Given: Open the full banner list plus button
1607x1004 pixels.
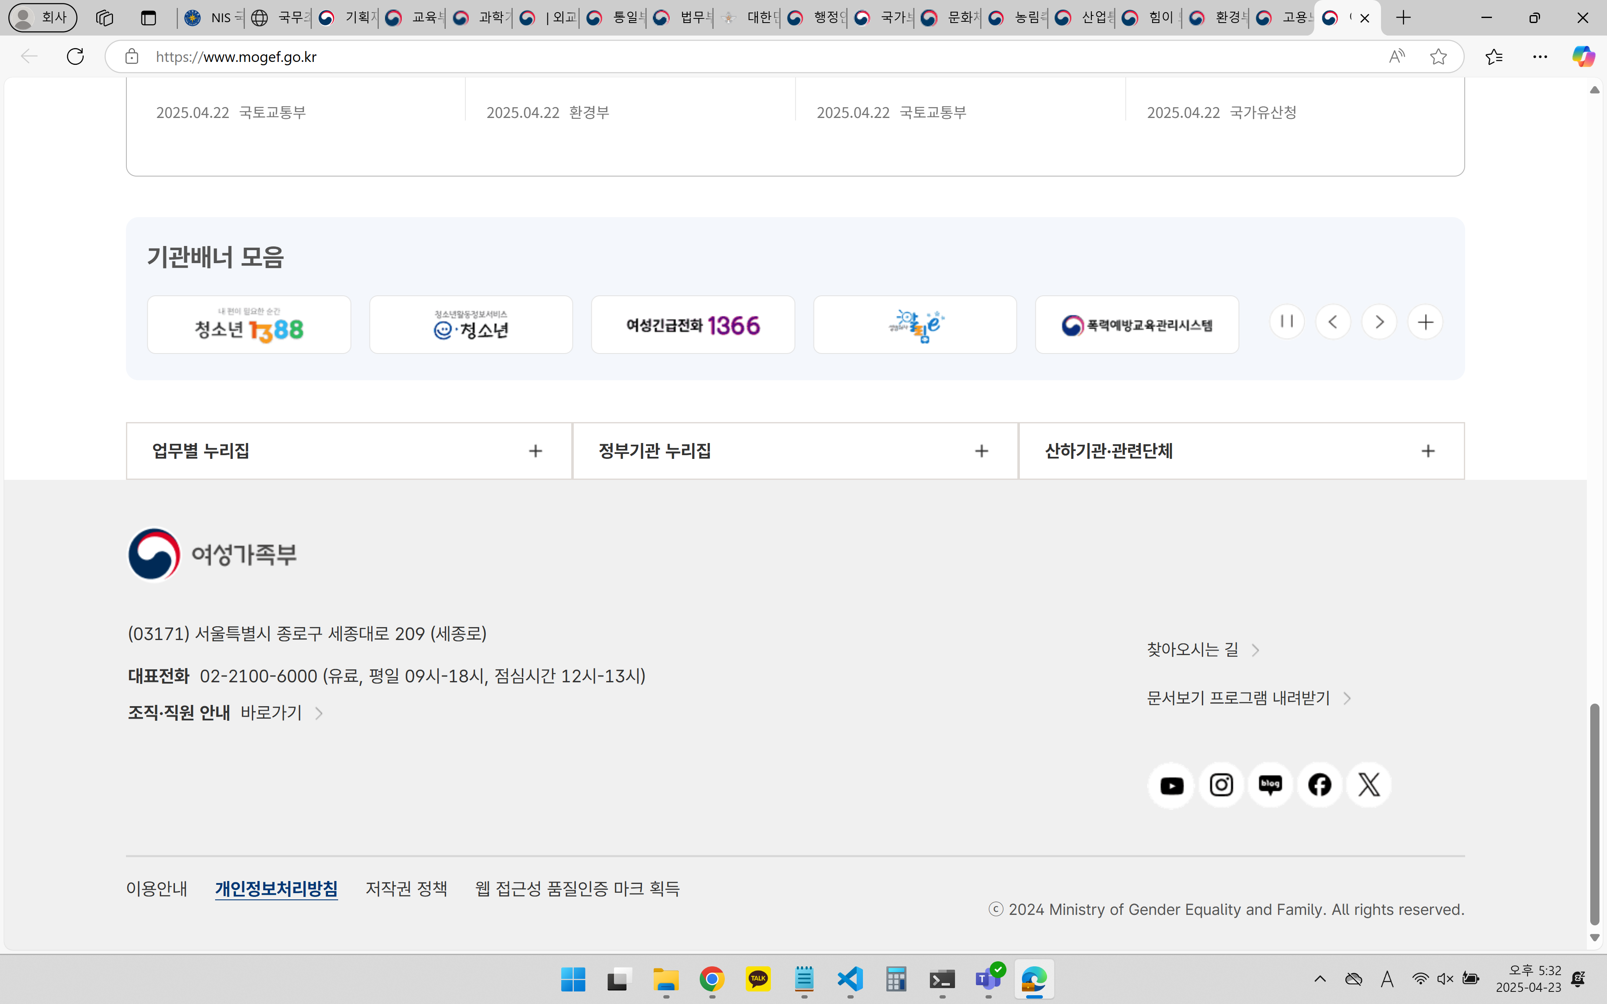Looking at the screenshot, I should [1425, 322].
